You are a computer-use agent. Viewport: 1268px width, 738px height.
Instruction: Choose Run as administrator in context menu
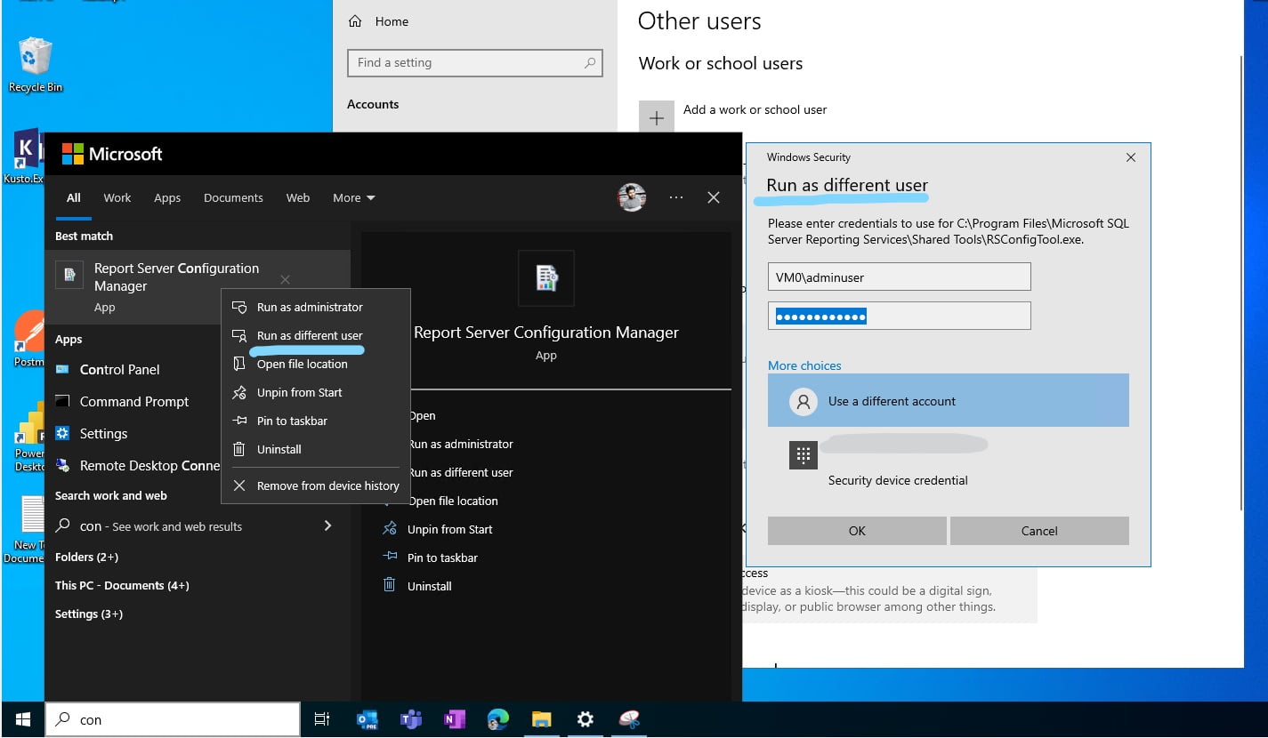point(316,307)
